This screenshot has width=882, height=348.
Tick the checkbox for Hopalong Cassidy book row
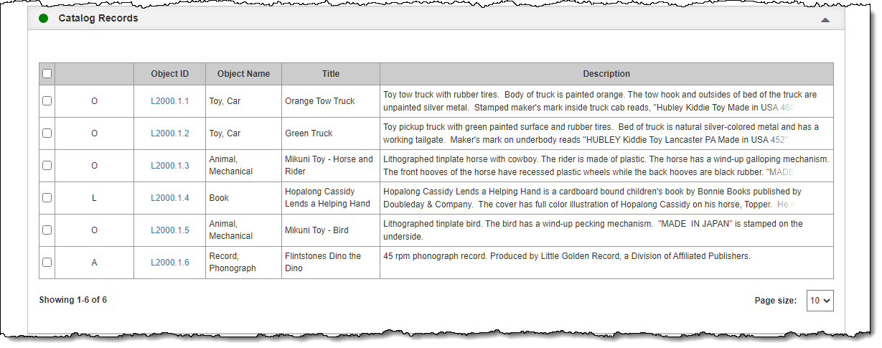pyautogui.click(x=47, y=198)
